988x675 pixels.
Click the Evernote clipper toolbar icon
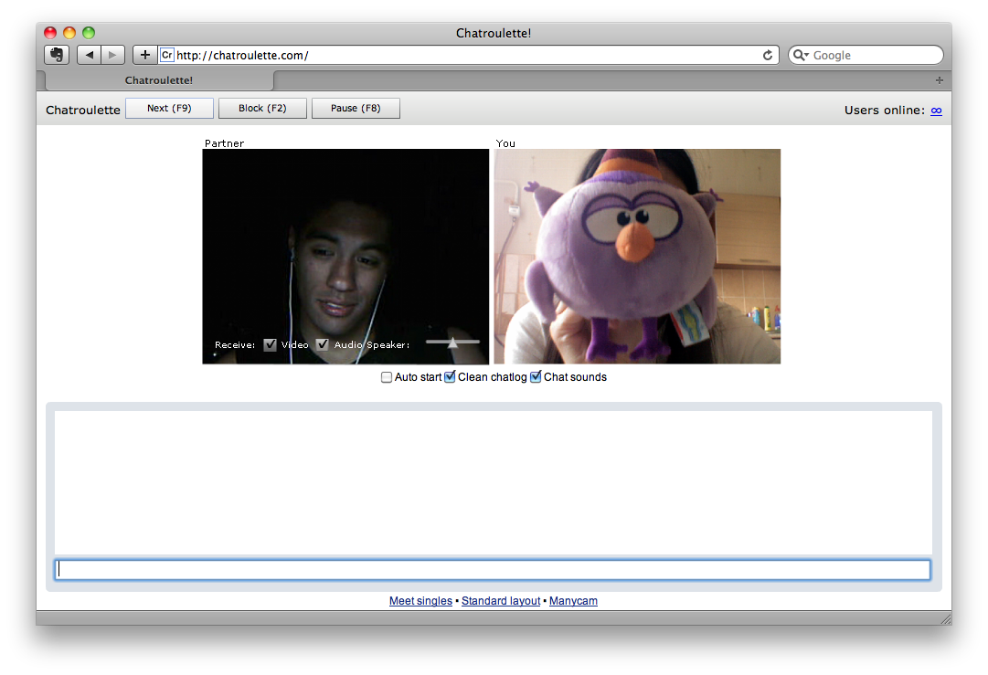(57, 55)
